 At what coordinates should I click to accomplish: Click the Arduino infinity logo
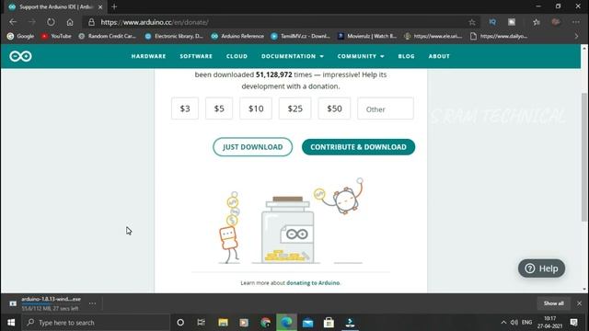[x=20, y=56]
